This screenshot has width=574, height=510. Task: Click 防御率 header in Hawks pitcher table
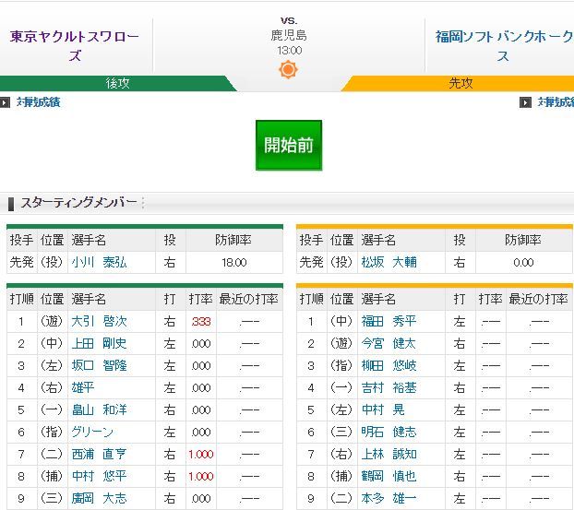coord(523,240)
